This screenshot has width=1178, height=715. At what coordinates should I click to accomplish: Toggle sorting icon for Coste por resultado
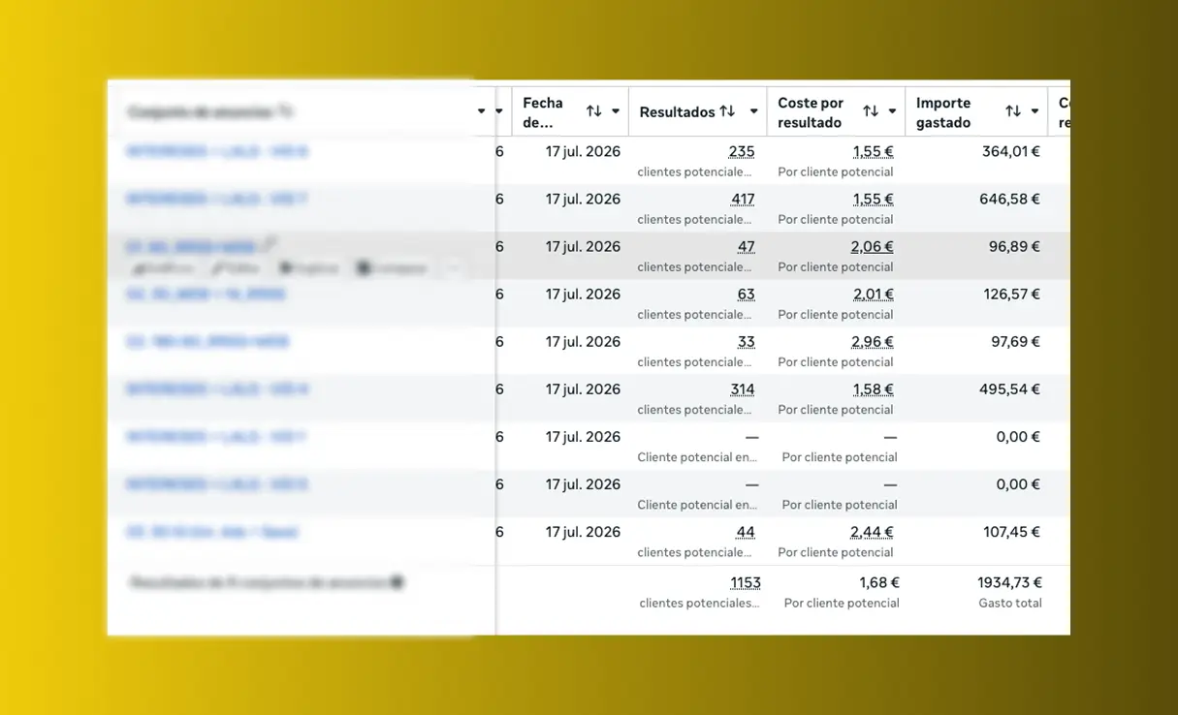coord(871,111)
